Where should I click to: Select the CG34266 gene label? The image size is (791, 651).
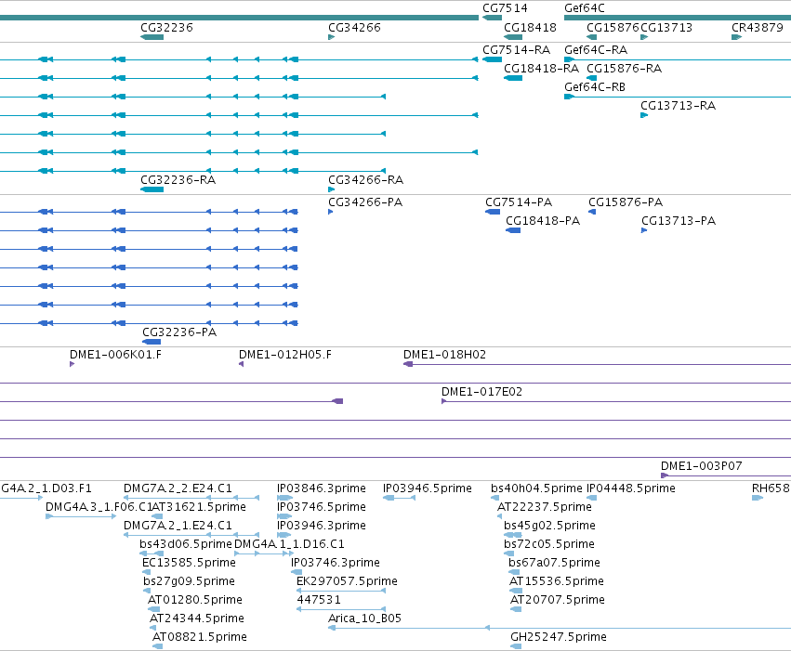[x=354, y=27]
